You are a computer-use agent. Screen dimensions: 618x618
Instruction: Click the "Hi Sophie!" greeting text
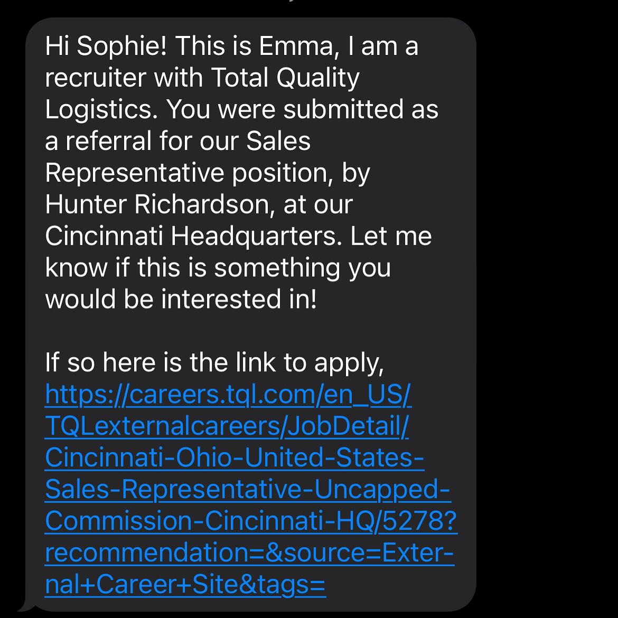(106, 46)
